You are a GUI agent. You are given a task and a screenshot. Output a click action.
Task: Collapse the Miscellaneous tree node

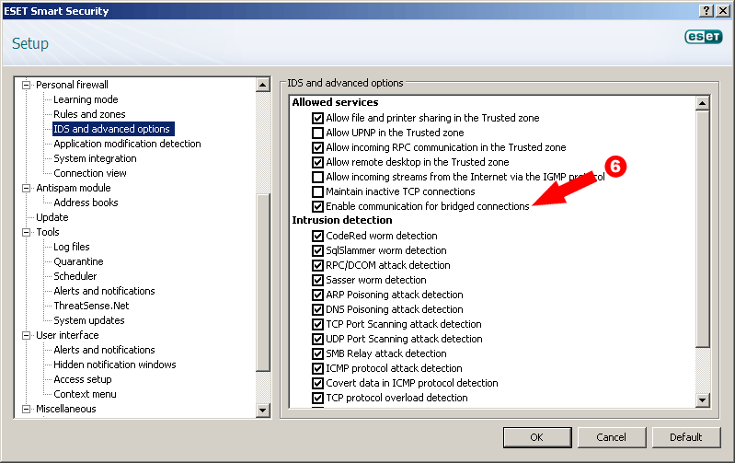(x=27, y=409)
